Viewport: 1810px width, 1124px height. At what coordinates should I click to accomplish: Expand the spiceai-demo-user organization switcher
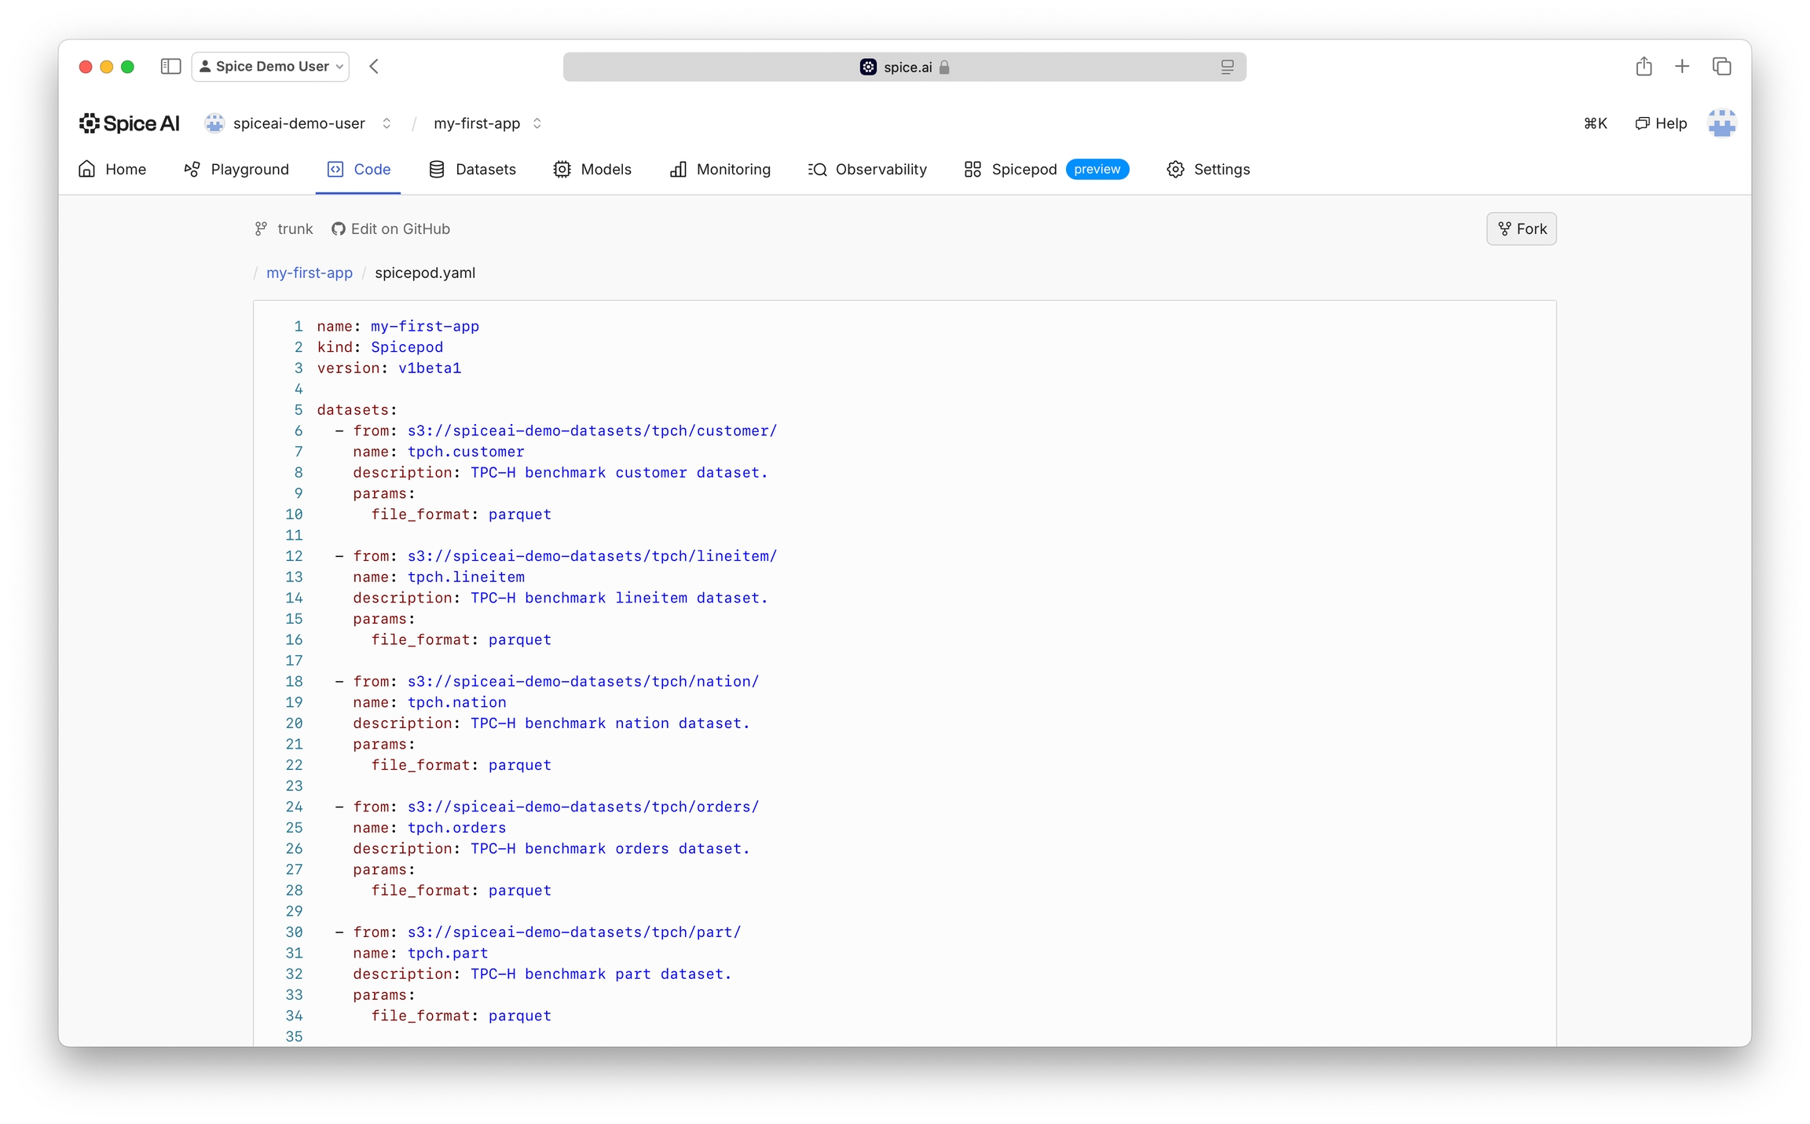coord(299,123)
